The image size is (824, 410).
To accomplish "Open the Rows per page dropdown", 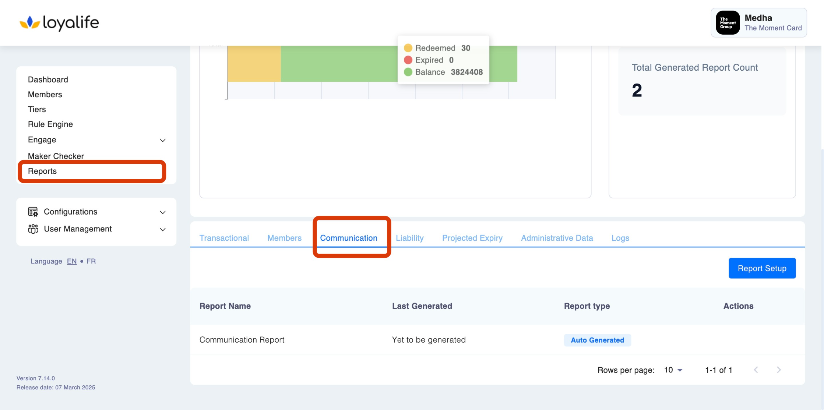I will point(673,370).
